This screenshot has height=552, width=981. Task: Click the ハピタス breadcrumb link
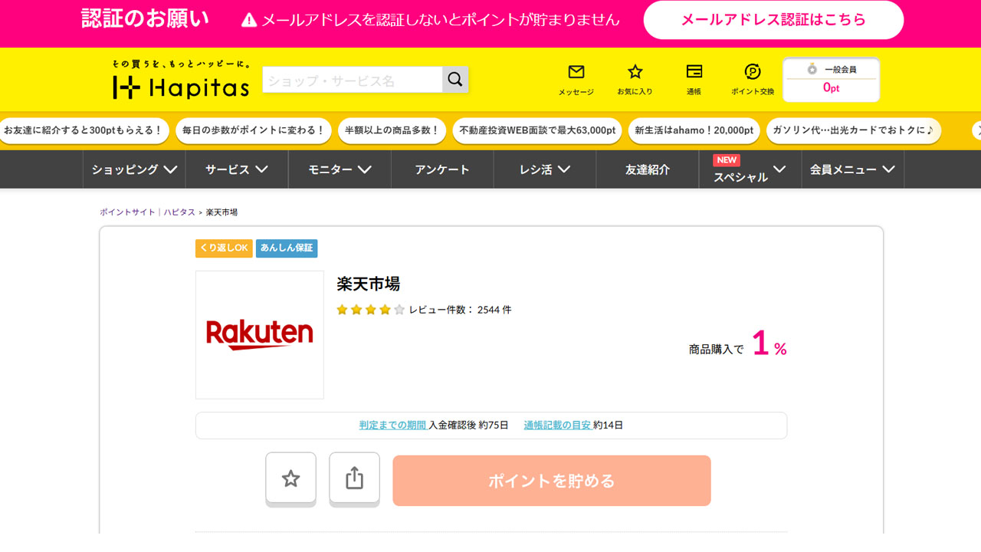(179, 212)
